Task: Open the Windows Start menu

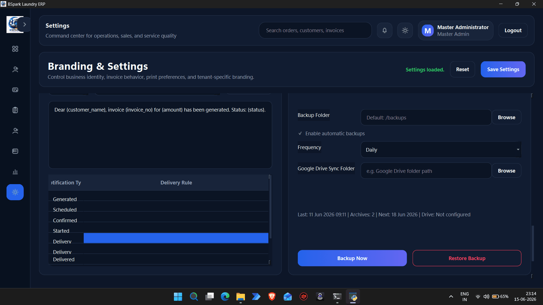Action: [x=178, y=297]
